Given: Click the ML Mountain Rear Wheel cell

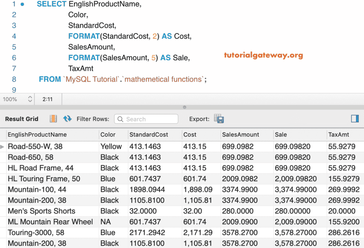Looking at the screenshot, I should pyautogui.click(x=50, y=222).
